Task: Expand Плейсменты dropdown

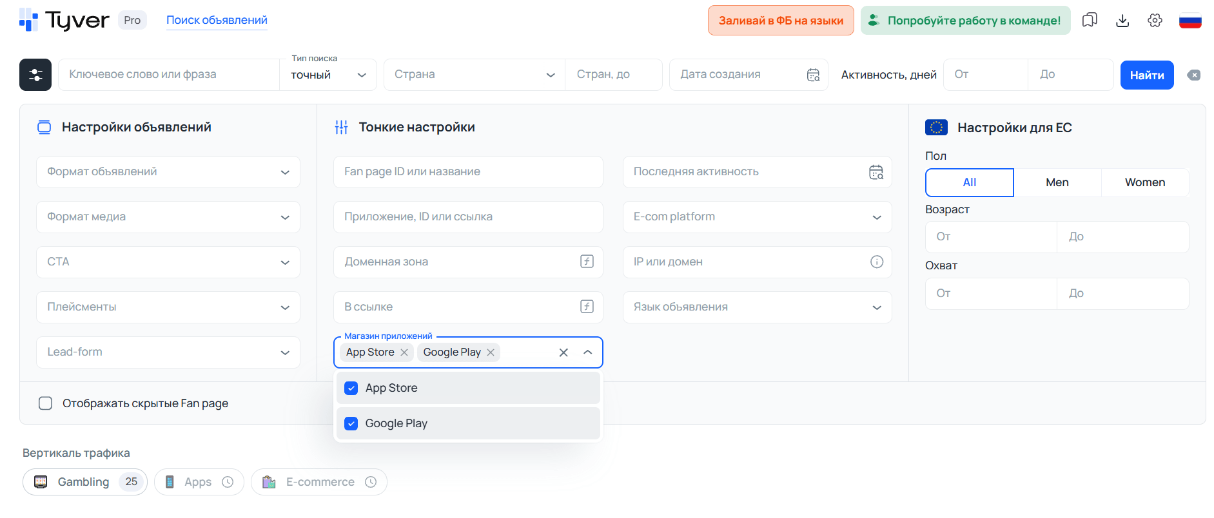Action: (168, 307)
